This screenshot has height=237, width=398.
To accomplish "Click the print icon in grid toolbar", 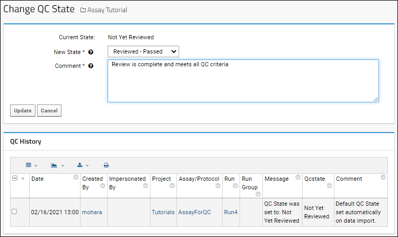I will pos(106,165).
